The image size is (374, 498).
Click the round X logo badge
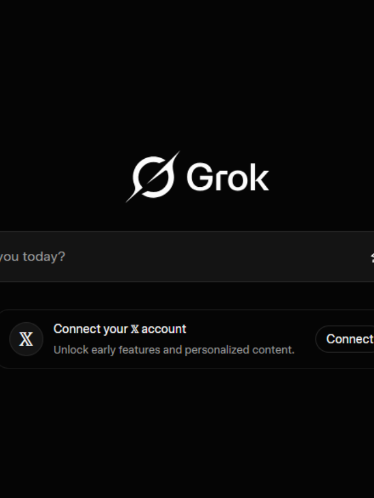coord(26,339)
